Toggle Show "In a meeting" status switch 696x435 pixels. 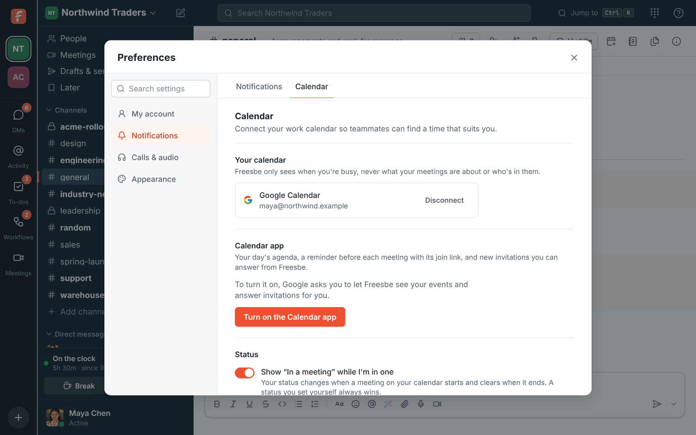click(244, 373)
